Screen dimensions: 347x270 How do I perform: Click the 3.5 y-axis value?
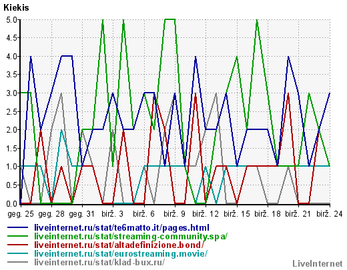[11, 75]
